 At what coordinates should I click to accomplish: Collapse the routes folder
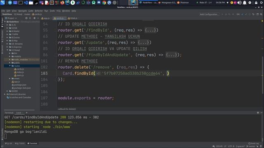pos(10,66)
